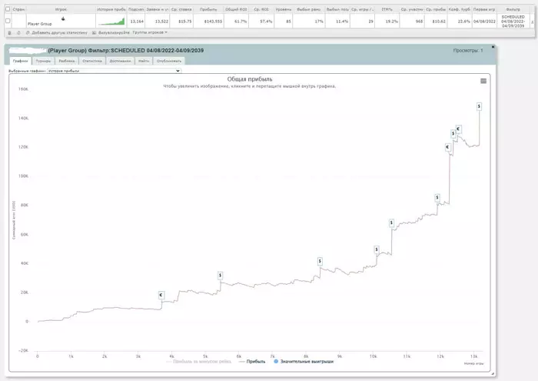Sort by the ITM% column header
538x381 pixels.
click(387, 9)
